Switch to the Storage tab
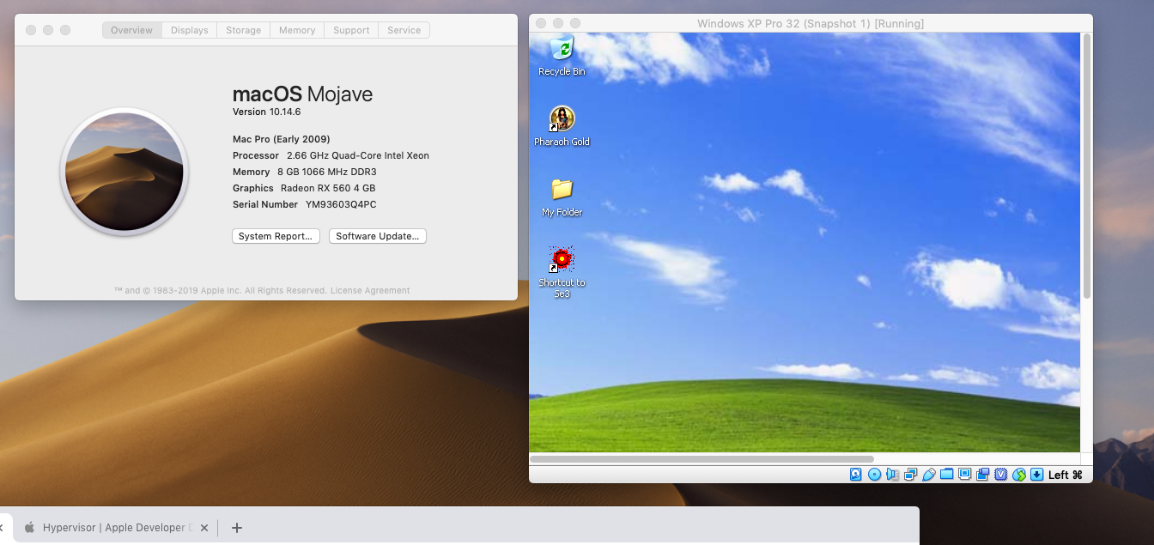 (243, 30)
